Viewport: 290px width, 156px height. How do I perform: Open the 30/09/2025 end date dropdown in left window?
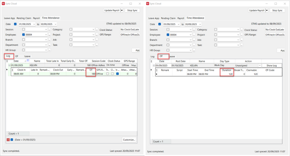(55, 24)
